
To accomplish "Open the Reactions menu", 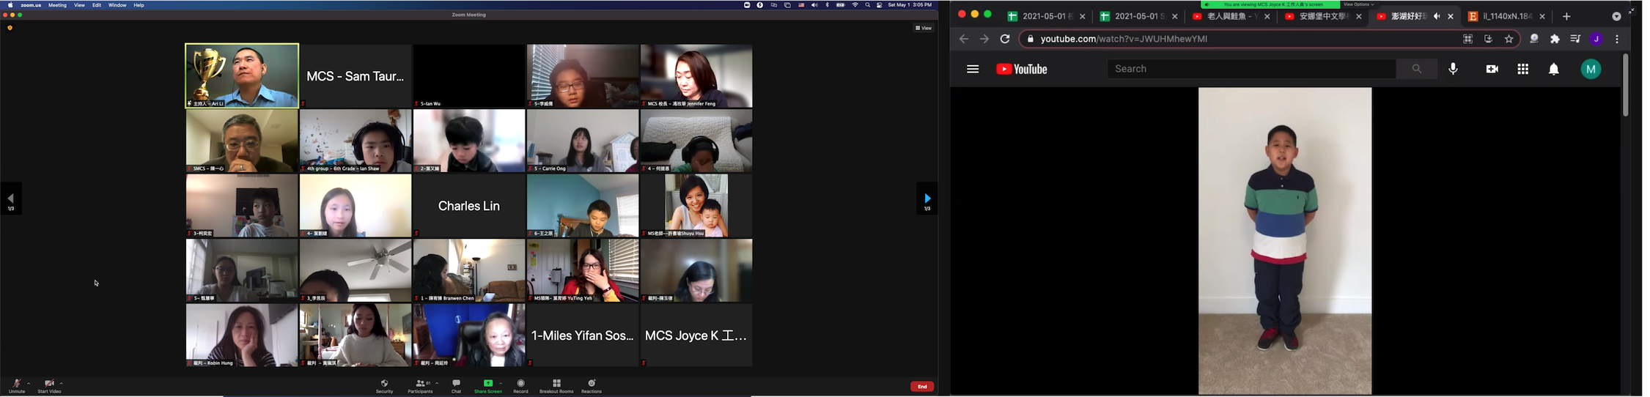I will coord(592,386).
